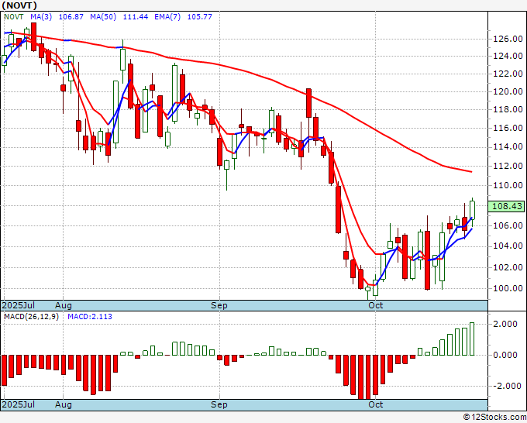The width and height of the screenshot is (527, 423).
Task: Click Aug on the price chart axis
Action: (64, 305)
